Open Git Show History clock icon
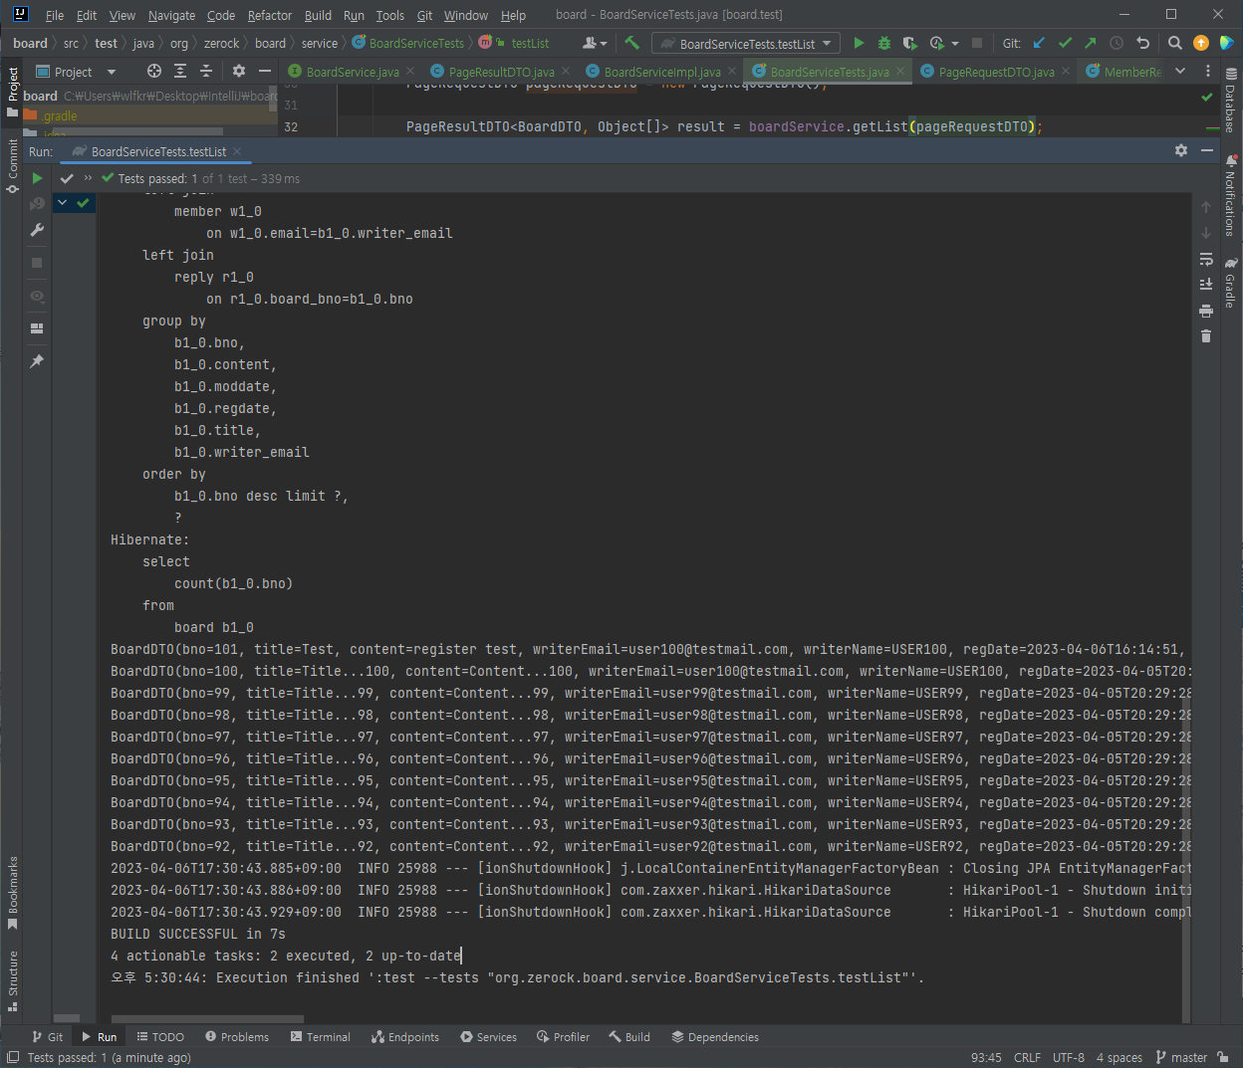 (x=1117, y=43)
